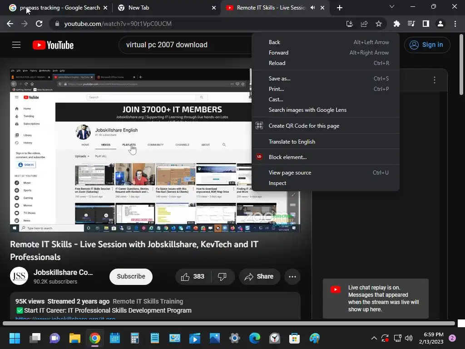Reload the page using the toolbar refresh icon
Viewport: 465px width, 349px height.
(x=39, y=24)
